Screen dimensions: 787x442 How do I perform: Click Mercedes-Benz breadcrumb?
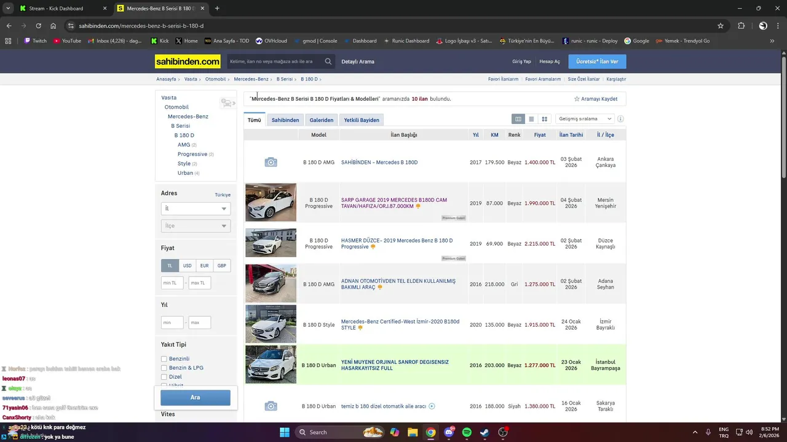[x=251, y=79]
